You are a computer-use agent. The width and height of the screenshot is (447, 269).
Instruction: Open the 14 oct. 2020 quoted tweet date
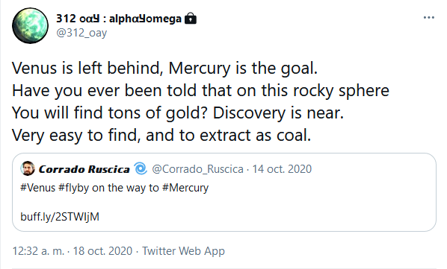[282, 169]
